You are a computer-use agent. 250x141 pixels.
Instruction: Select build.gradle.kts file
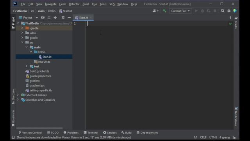(39, 71)
